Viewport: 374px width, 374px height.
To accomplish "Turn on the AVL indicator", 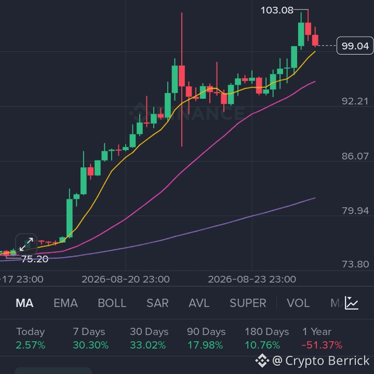I will [x=199, y=303].
